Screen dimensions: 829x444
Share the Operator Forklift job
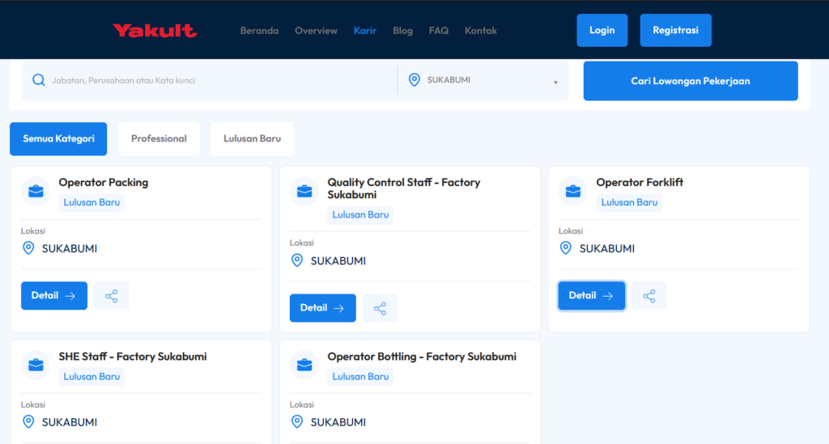point(649,296)
